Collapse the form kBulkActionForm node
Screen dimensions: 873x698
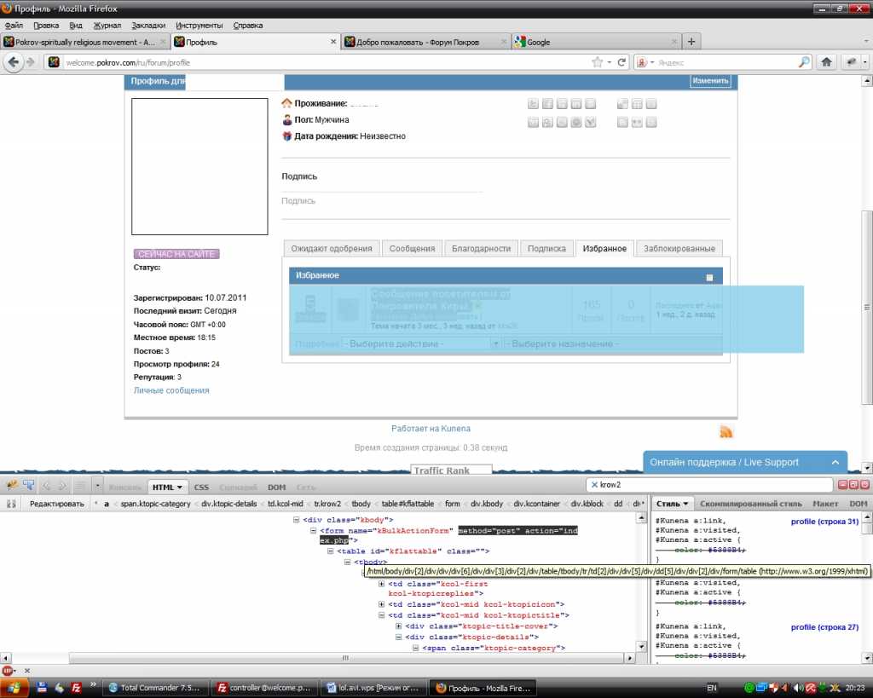click(314, 530)
